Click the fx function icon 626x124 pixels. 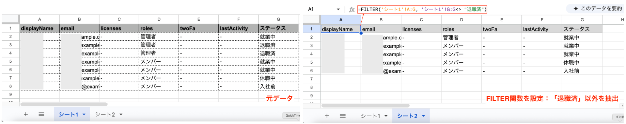pos(352,9)
